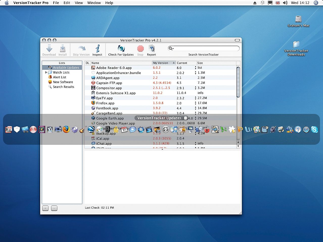Open the Help menu
This screenshot has width=323, height=242.
pyautogui.click(x=109, y=3)
